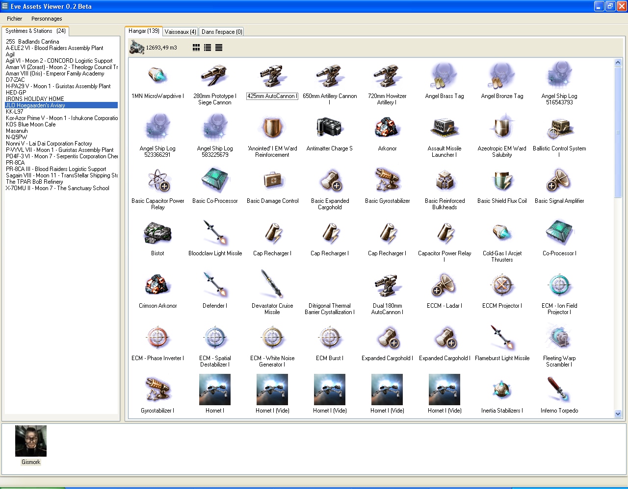
Task: Select the Crimson Arkonor icon
Action: pos(157,286)
